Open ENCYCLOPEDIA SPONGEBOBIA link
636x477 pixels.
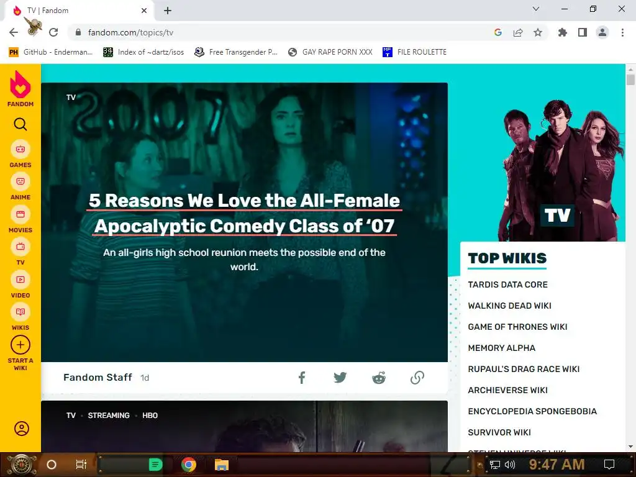[532, 411]
